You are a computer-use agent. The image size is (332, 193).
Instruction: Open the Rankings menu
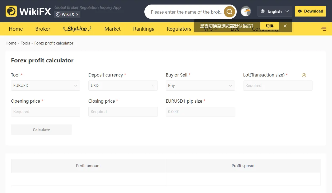tap(144, 29)
